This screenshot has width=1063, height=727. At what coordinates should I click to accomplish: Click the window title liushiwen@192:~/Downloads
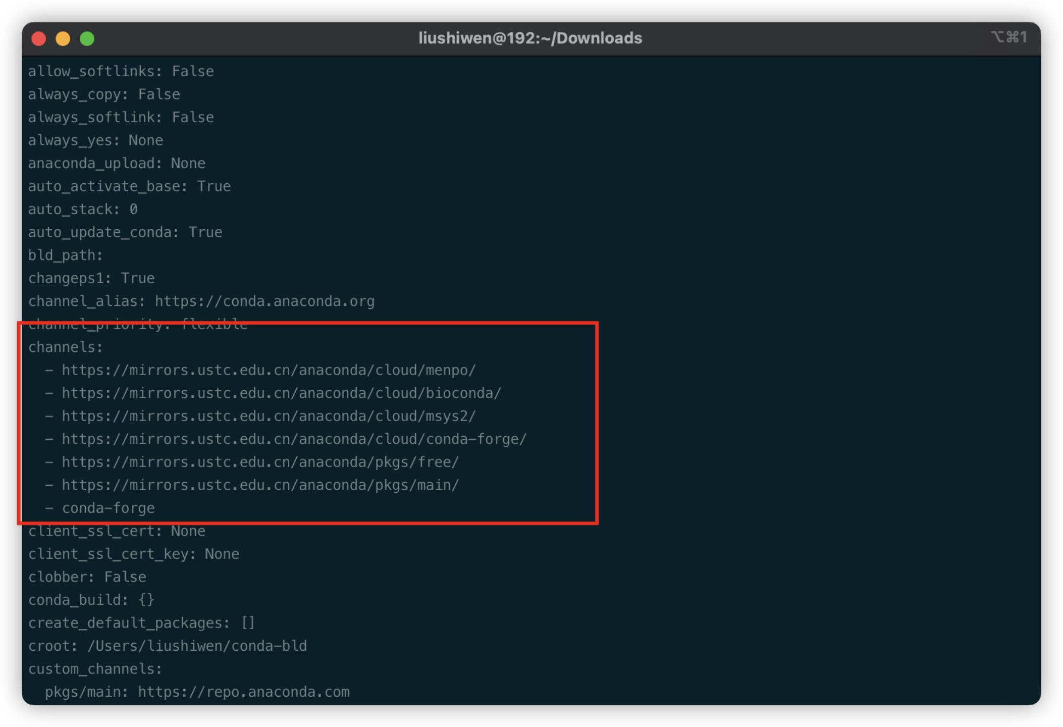click(x=530, y=38)
